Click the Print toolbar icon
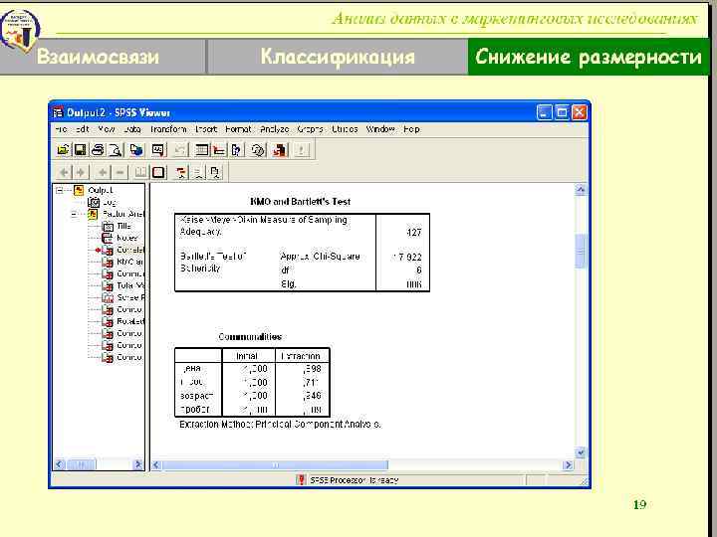The image size is (717, 537). pyautogui.click(x=98, y=150)
